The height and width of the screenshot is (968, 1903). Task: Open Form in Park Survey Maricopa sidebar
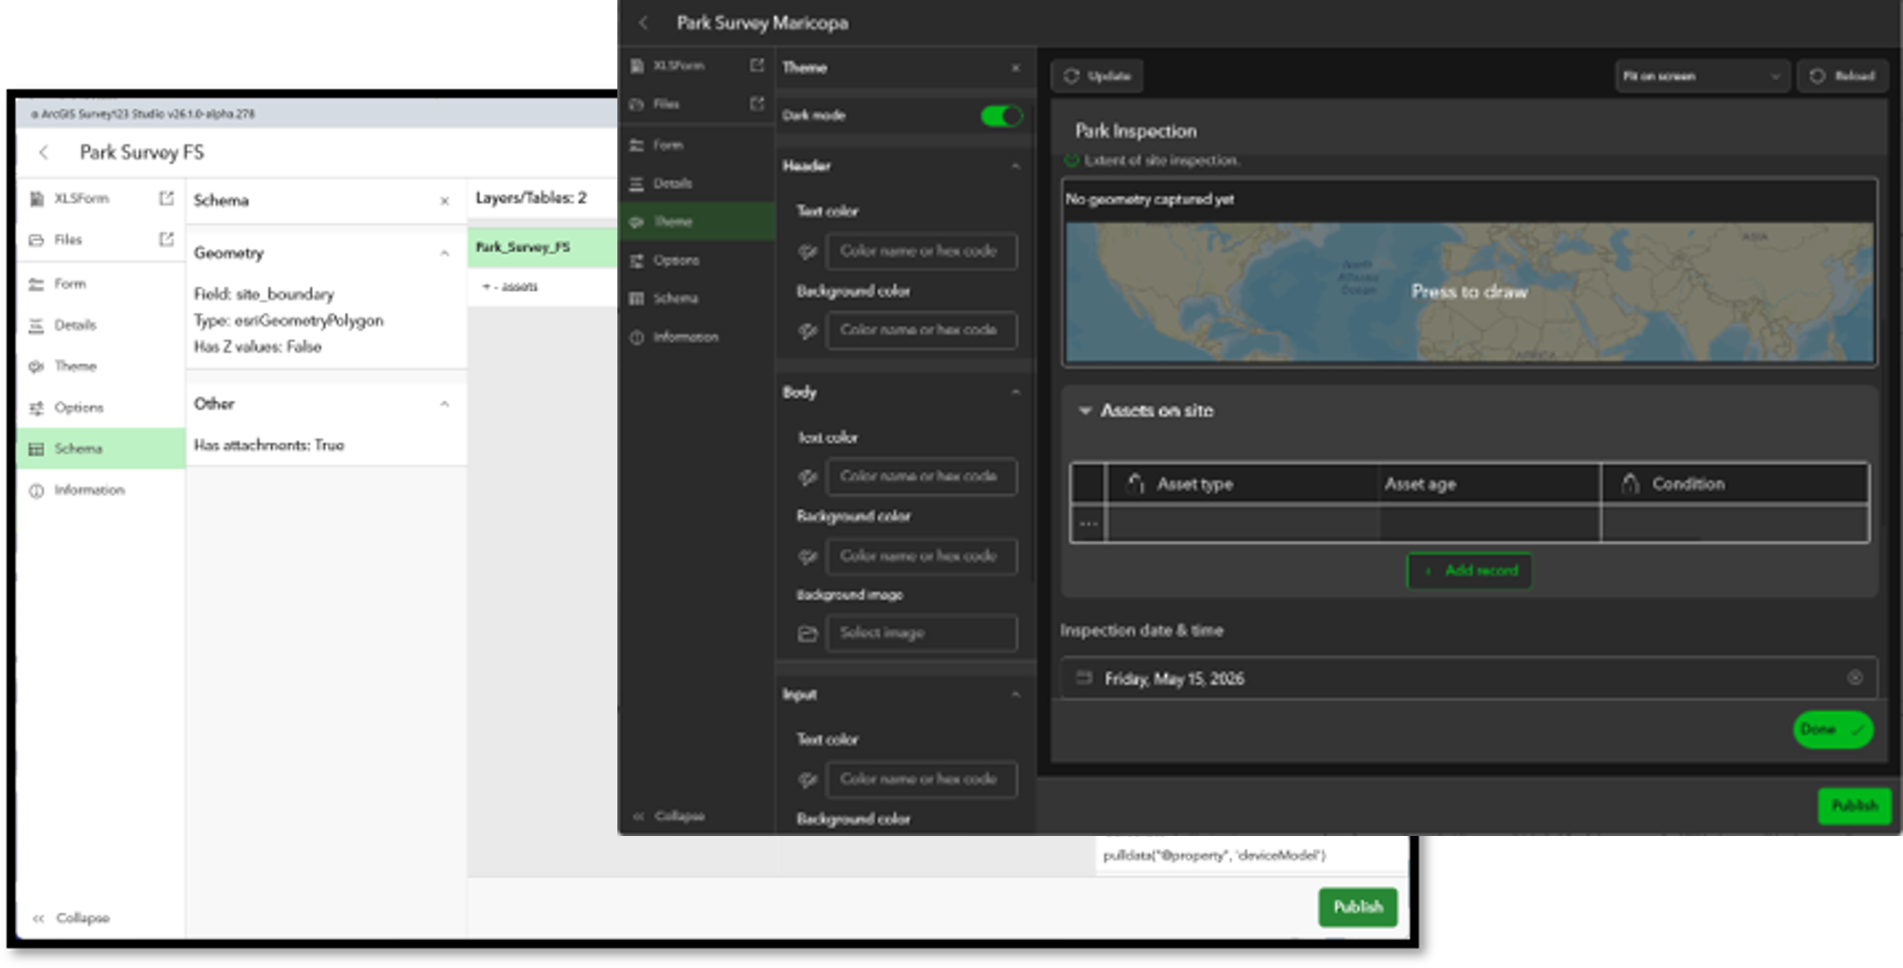[x=697, y=145]
